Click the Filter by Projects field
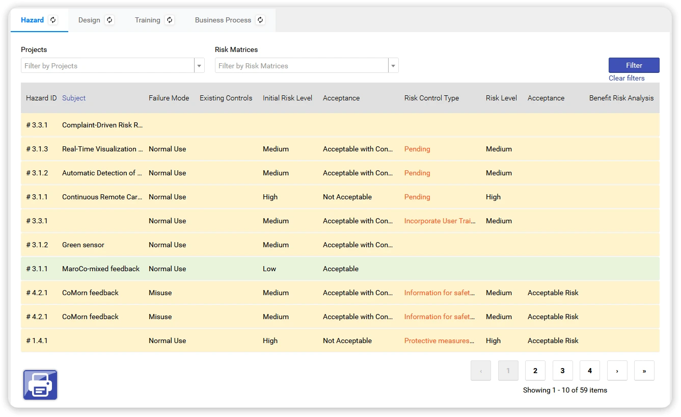The image size is (681, 417). coord(107,66)
